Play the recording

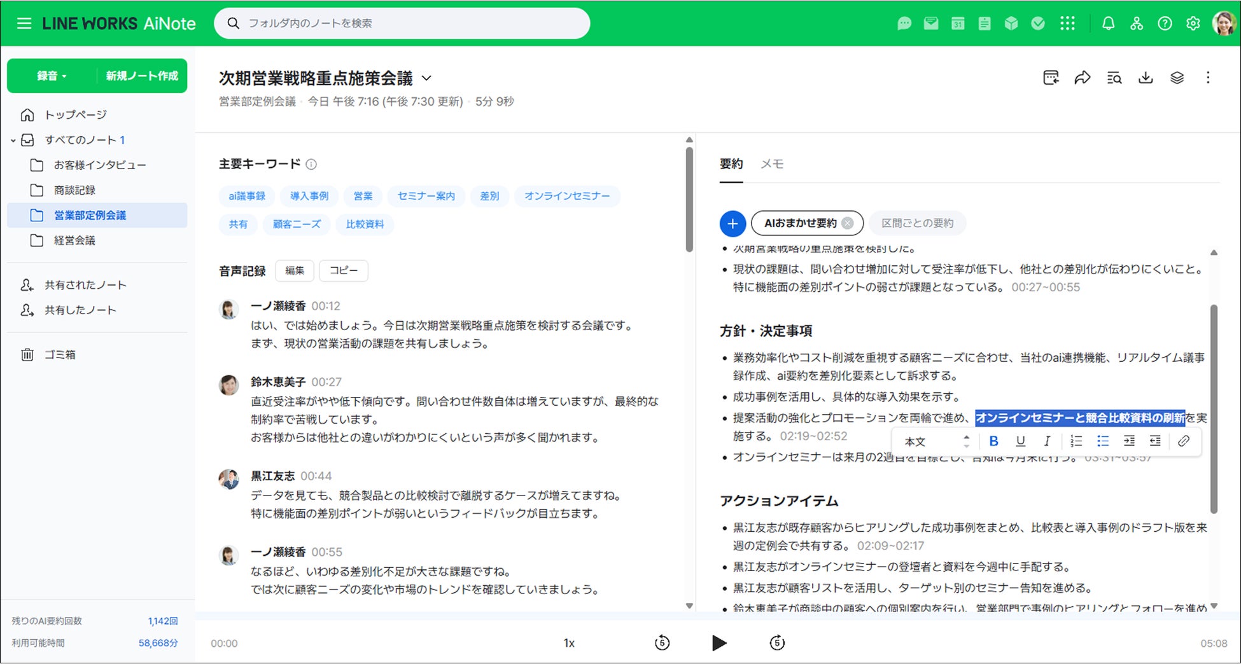[x=719, y=643]
